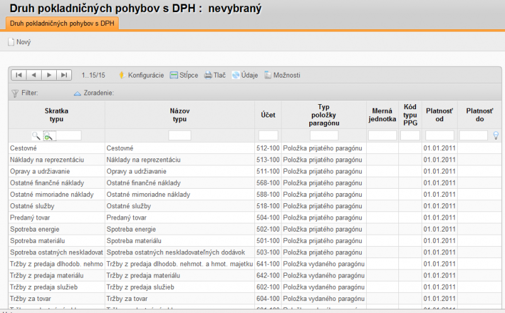Click account cell 512-100
The width and height of the screenshot is (505, 313).
pyautogui.click(x=268, y=148)
